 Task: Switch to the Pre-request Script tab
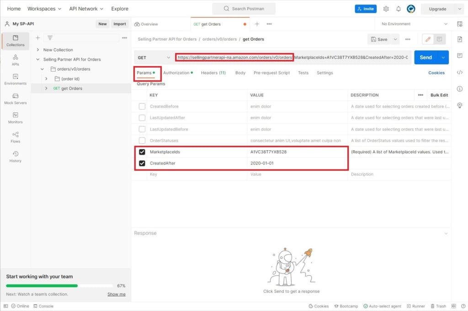(x=271, y=73)
